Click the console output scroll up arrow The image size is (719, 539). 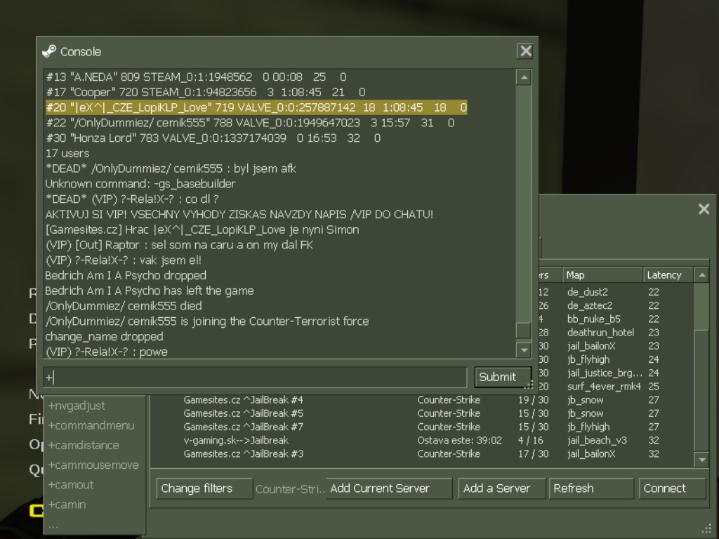pyautogui.click(x=524, y=77)
